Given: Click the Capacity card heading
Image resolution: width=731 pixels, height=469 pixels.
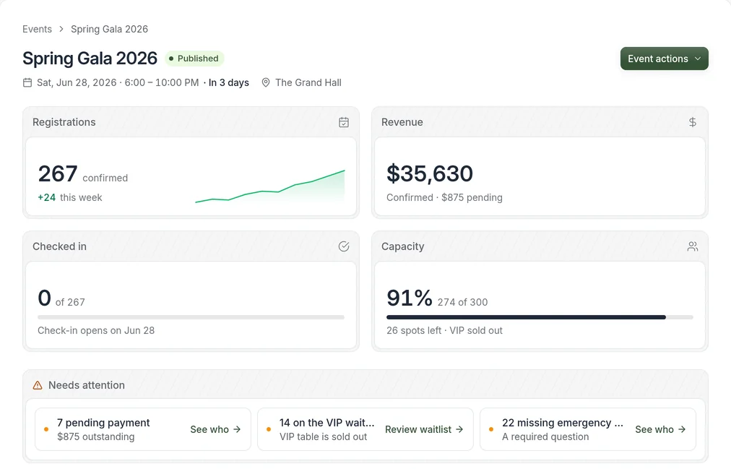Looking at the screenshot, I should (x=403, y=246).
